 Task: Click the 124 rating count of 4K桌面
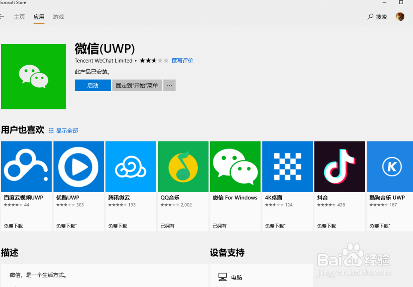(x=289, y=205)
